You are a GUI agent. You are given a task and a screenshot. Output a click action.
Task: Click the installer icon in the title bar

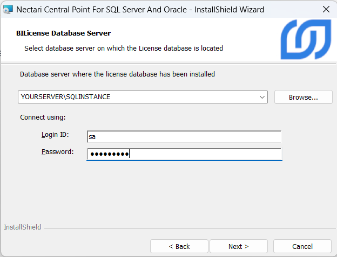click(x=8, y=9)
